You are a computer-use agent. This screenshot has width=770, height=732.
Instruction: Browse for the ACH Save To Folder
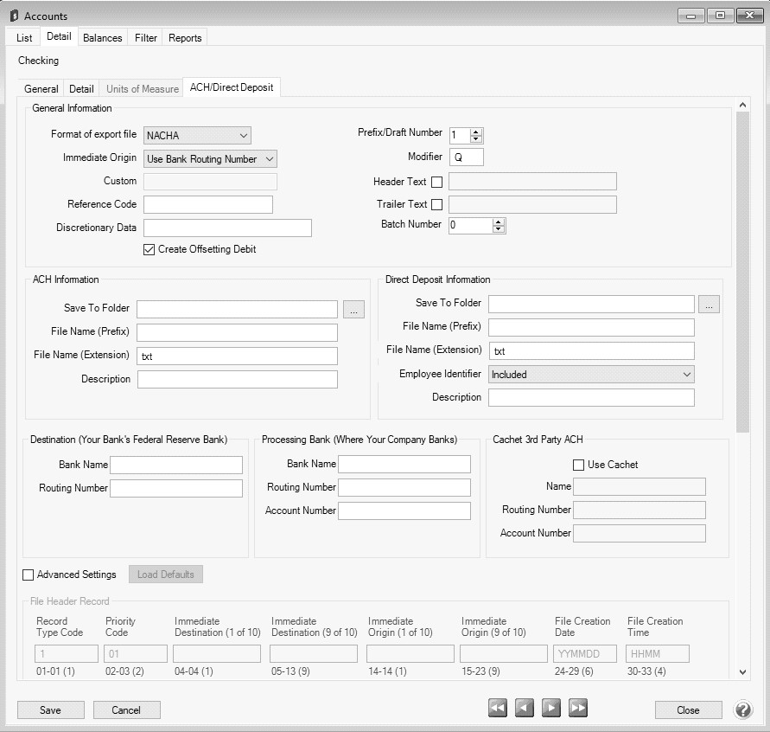(x=354, y=309)
